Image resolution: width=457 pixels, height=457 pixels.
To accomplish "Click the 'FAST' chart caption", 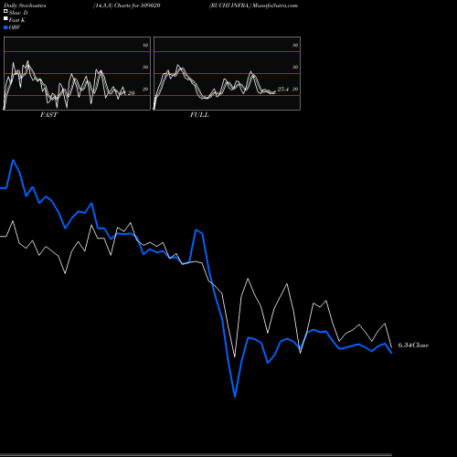I will point(49,115).
